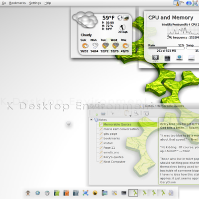Select Tuesday's forecast icon
199x199 pixels.
coord(105,46)
